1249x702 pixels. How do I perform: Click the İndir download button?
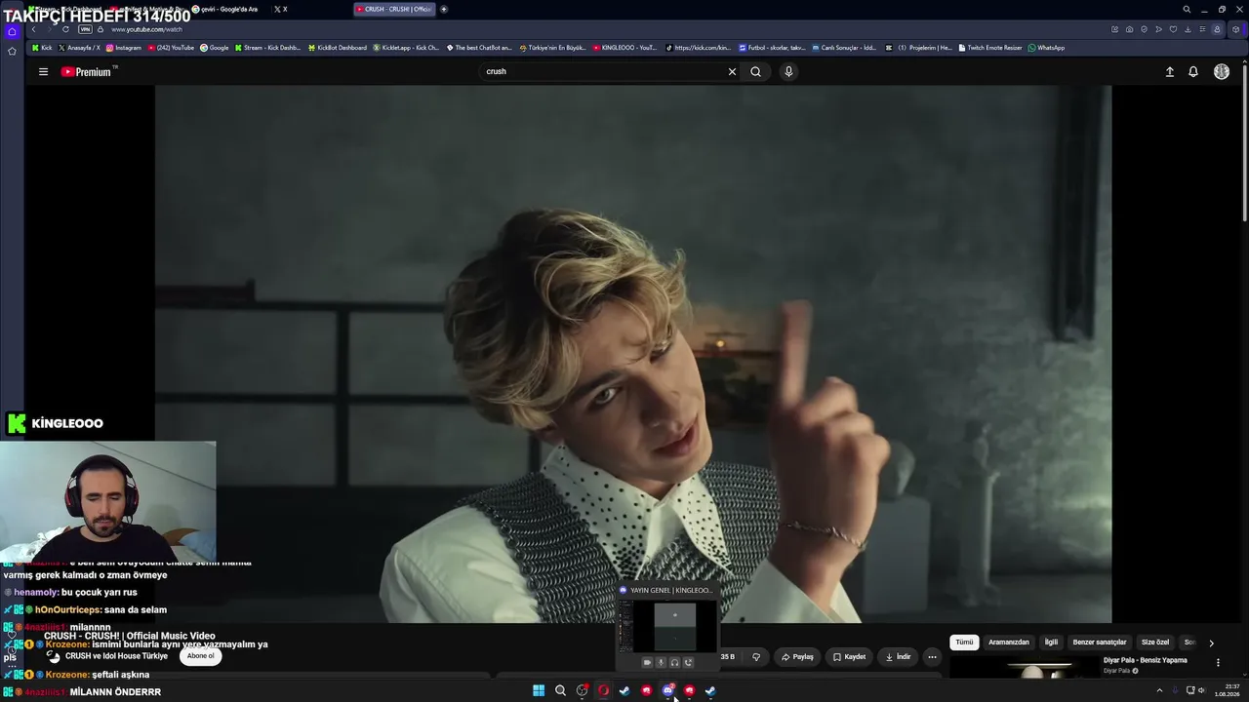pyautogui.click(x=898, y=657)
